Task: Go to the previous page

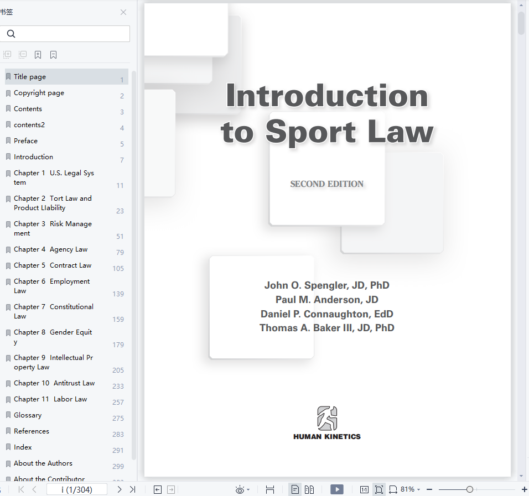Action: pos(34,489)
